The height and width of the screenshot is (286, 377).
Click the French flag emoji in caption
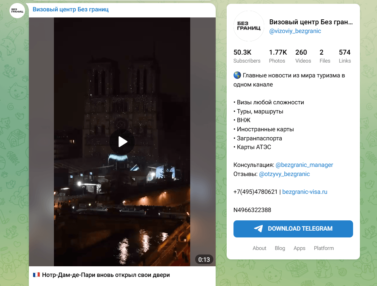(x=36, y=275)
